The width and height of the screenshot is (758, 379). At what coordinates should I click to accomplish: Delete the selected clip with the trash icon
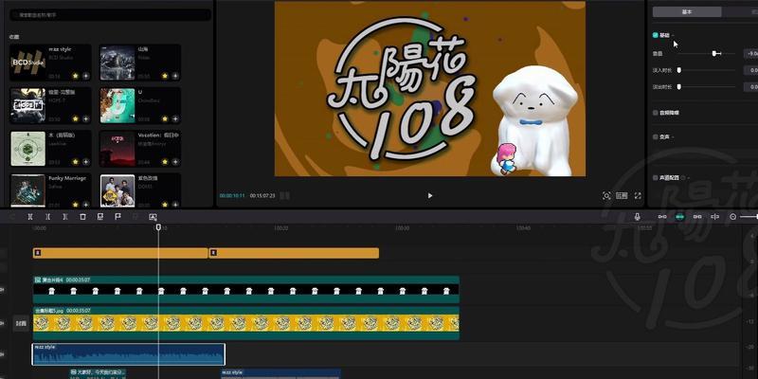(82, 217)
